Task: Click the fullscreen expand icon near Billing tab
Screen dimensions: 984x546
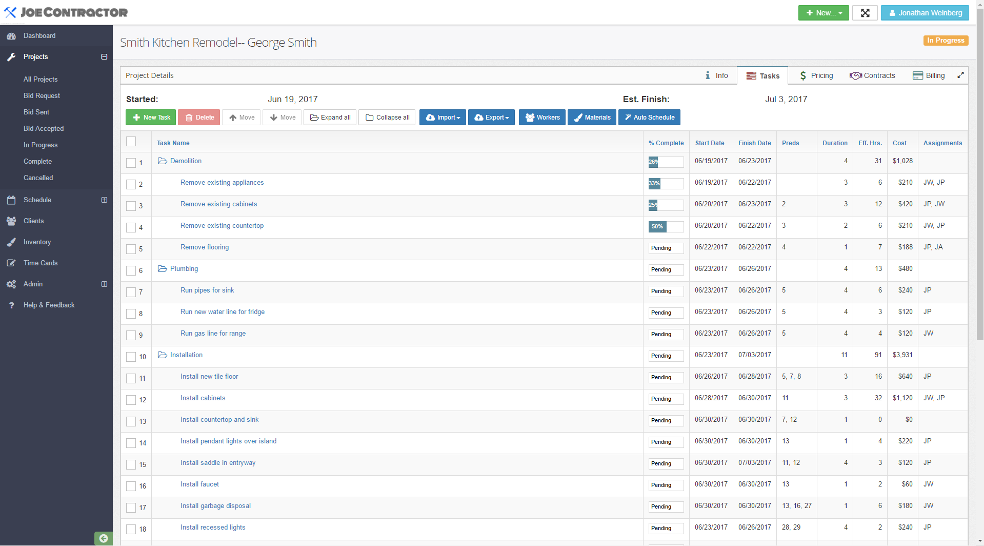Action: [961, 75]
